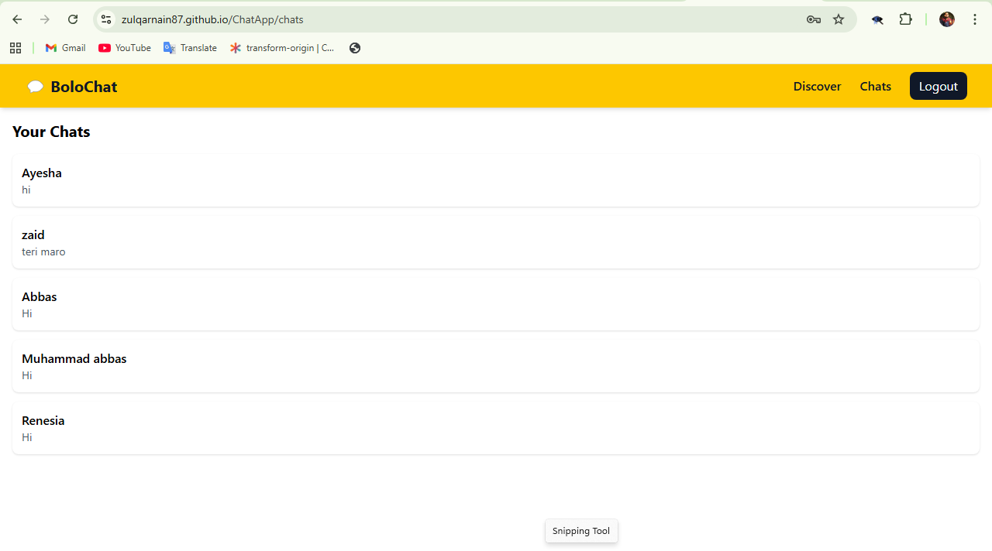Open the bookmarks apps grid icon
This screenshot has height=551, width=992.
tap(15, 48)
